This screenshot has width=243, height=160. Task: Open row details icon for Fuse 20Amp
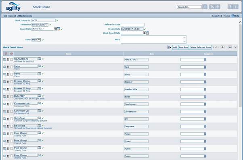[5, 149]
